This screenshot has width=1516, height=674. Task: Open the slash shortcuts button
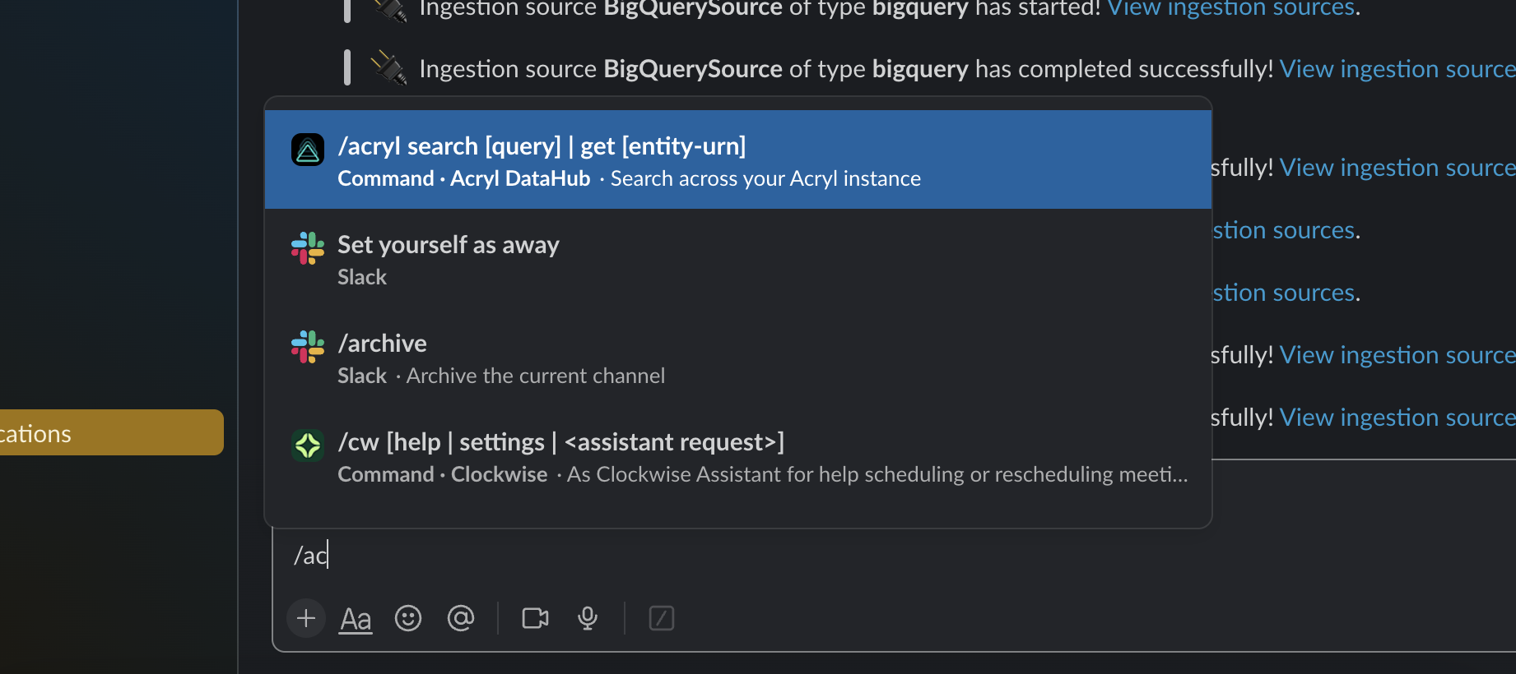(x=662, y=618)
